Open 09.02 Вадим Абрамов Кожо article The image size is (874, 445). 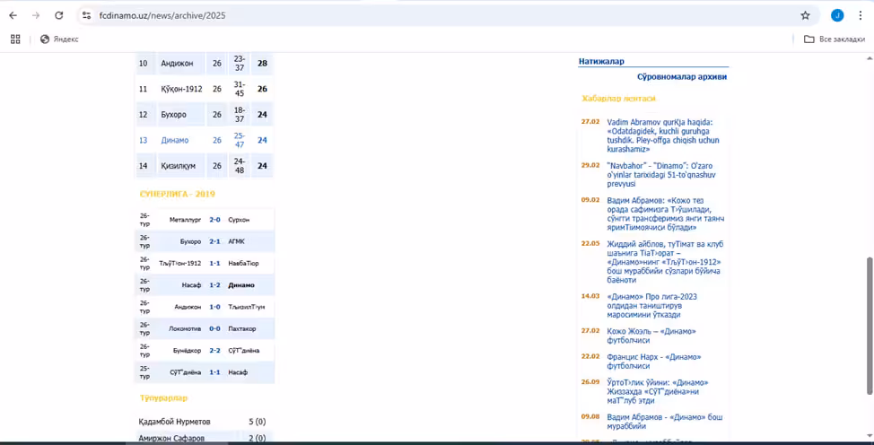[666, 214]
